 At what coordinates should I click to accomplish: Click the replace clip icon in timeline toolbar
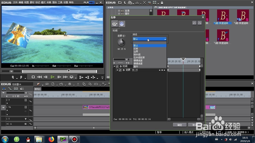96,84
